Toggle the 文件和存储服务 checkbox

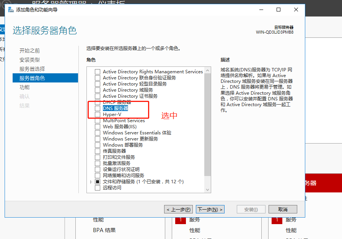click(98, 181)
